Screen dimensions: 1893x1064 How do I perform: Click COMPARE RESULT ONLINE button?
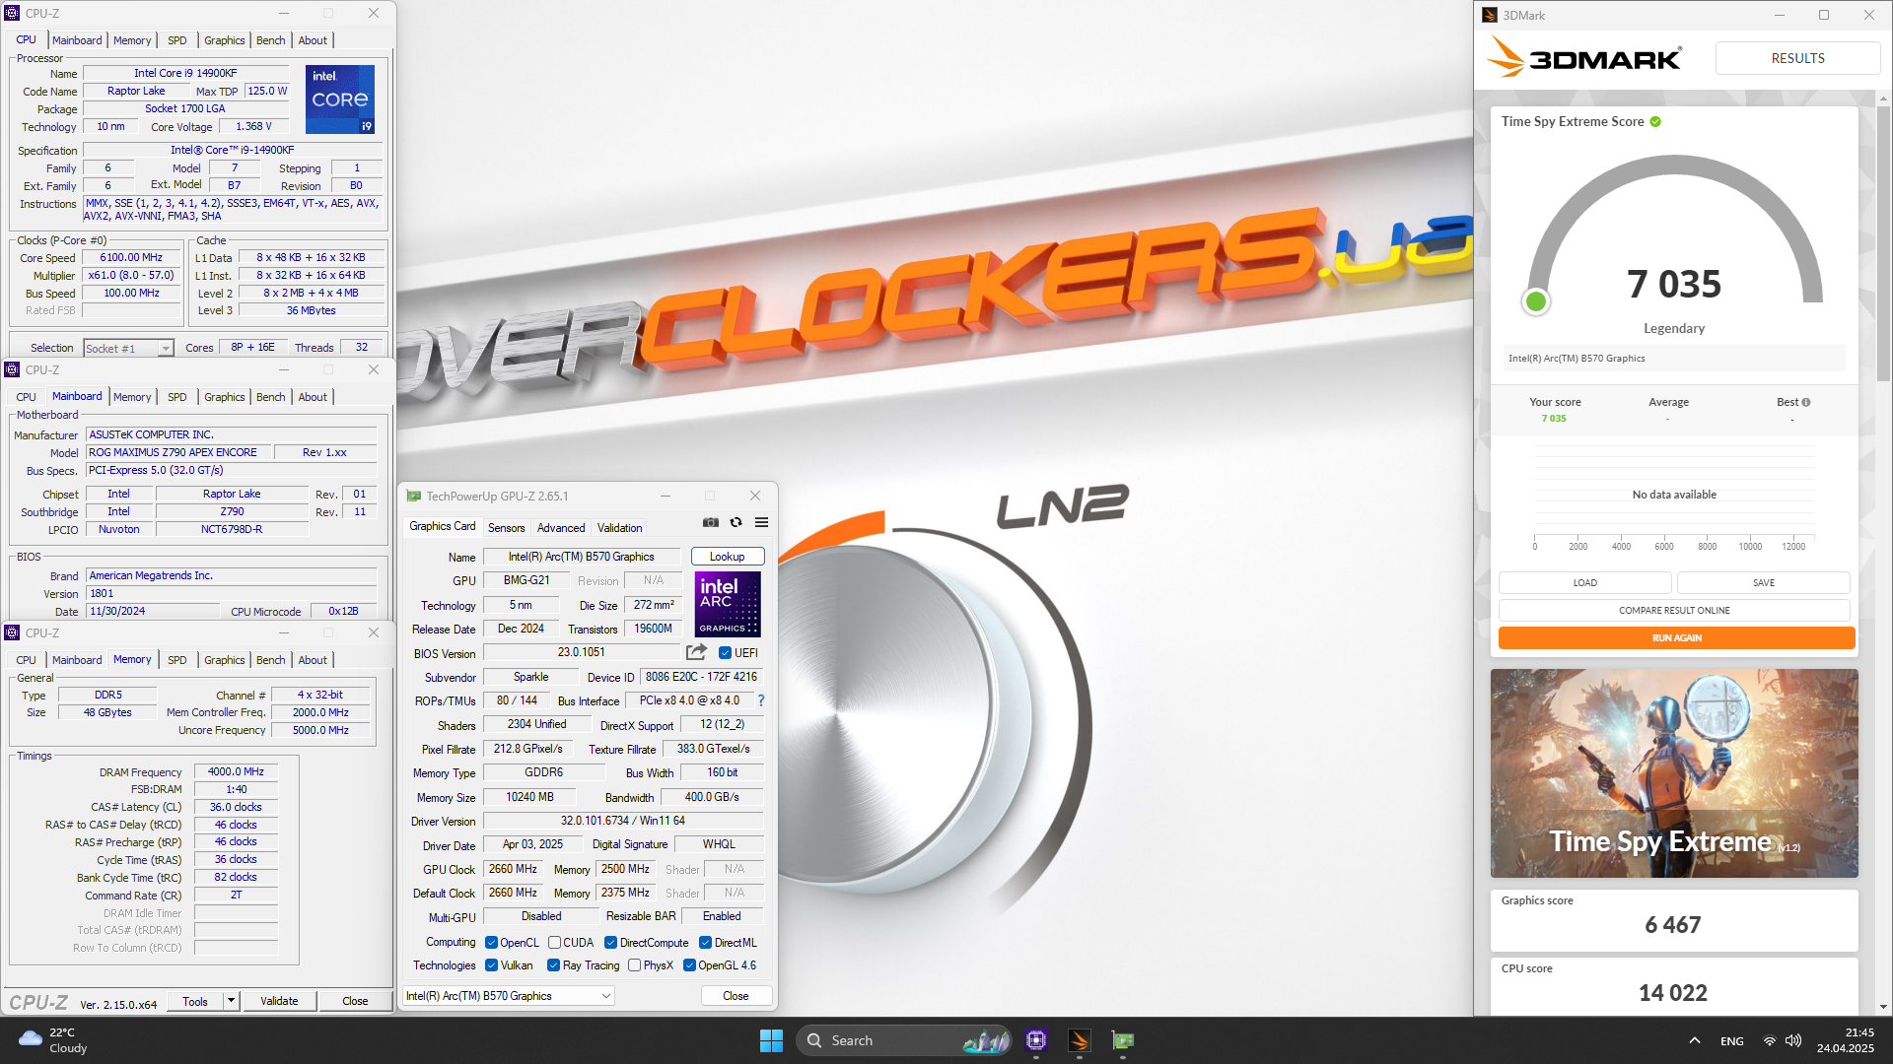(x=1674, y=611)
